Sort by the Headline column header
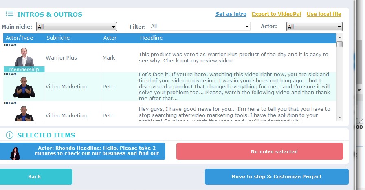This screenshot has height=190, width=365. [x=151, y=38]
